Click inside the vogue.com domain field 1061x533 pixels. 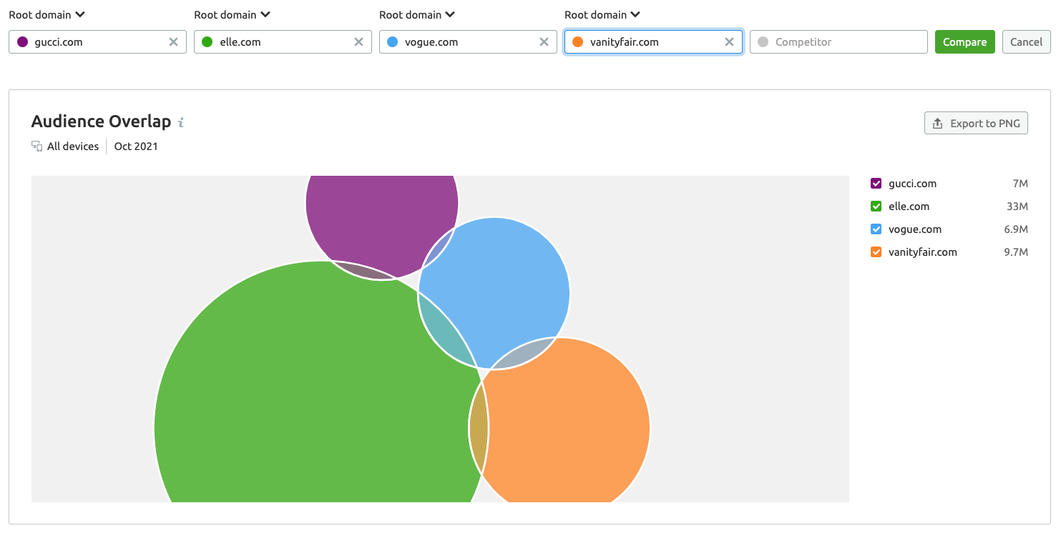pos(468,42)
